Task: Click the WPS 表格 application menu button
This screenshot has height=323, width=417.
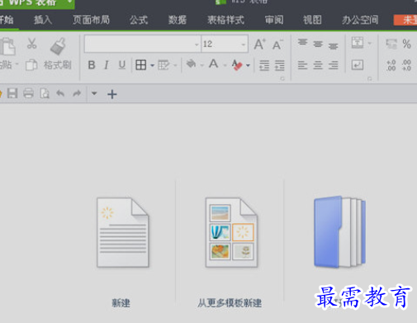Action: [37, 4]
